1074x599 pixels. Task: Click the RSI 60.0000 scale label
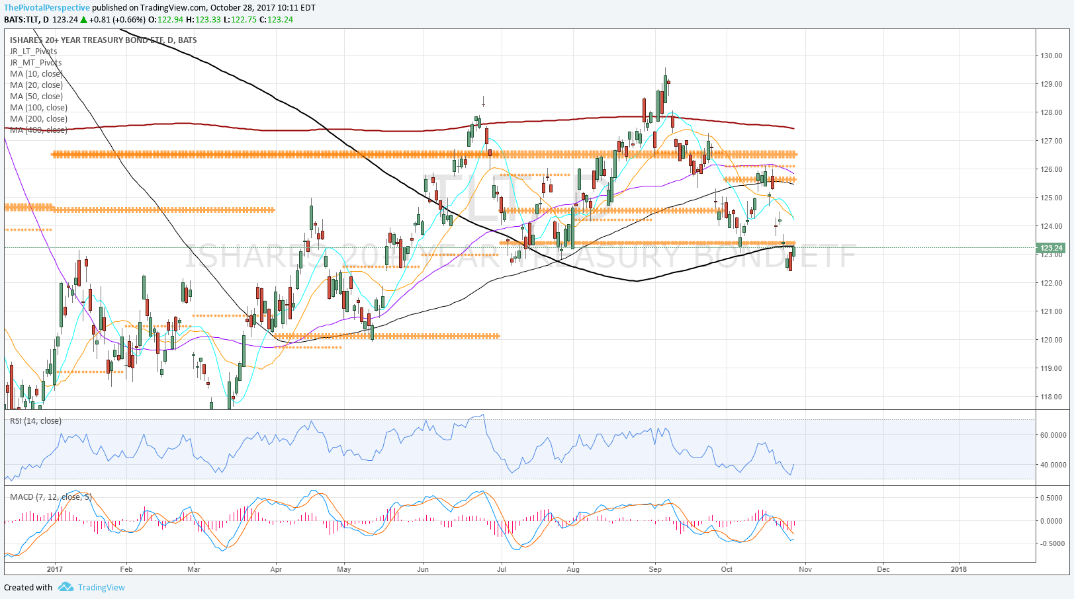coord(1053,435)
